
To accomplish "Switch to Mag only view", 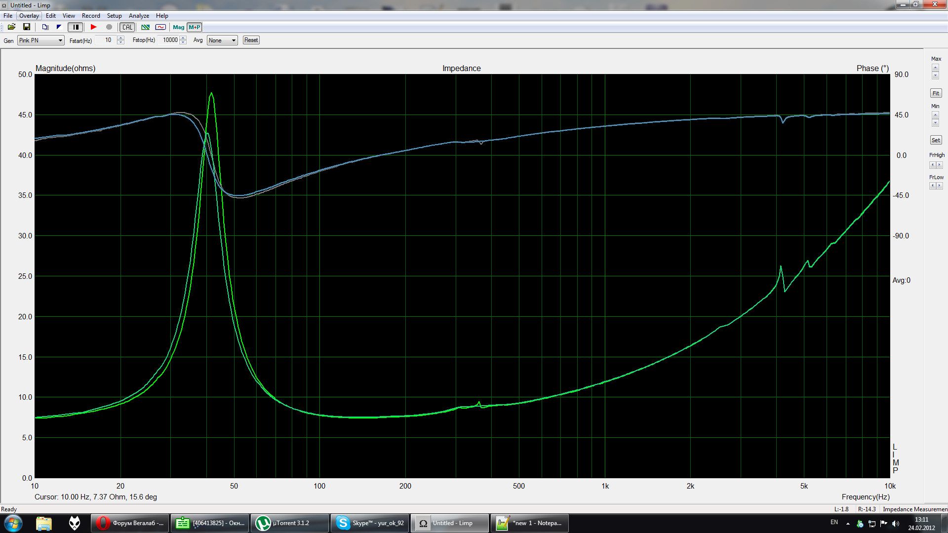I will pyautogui.click(x=179, y=27).
